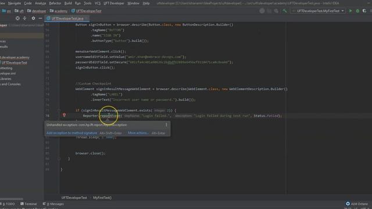Open the Tools menu
The image size is (372, 209).
[x=87, y=3]
